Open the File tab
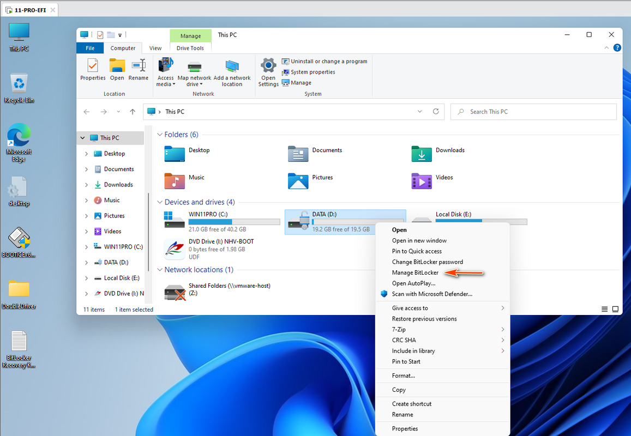 (x=90, y=48)
